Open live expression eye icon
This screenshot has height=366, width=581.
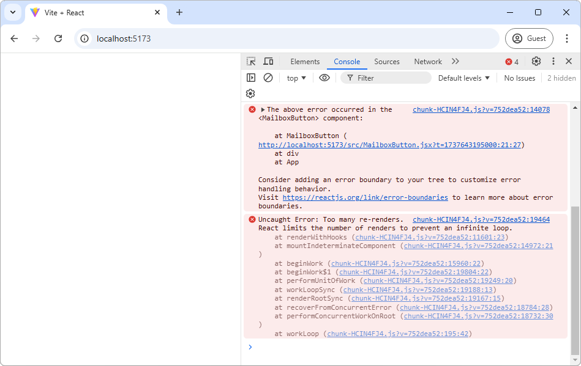[x=324, y=78]
